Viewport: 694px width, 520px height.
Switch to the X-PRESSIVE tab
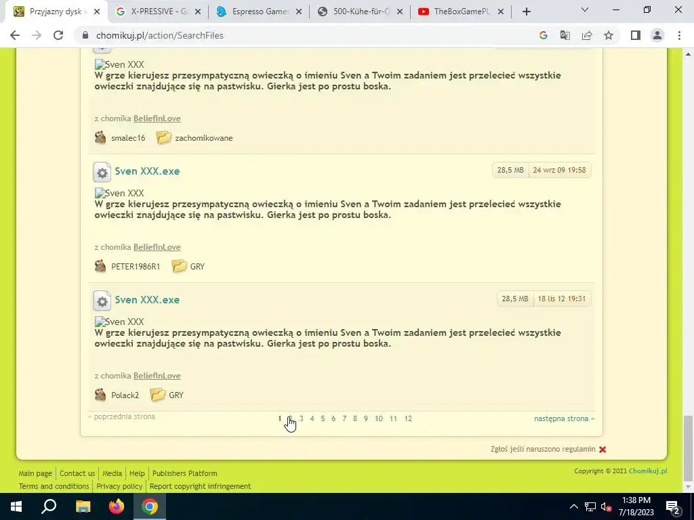tap(159, 12)
